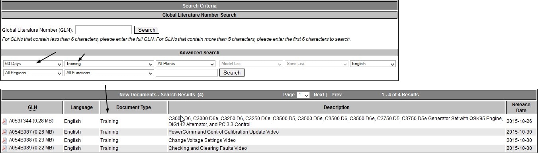Click PowerCommand Control Calibration Update Video description
The width and height of the screenshot is (538, 153).
click(x=223, y=132)
